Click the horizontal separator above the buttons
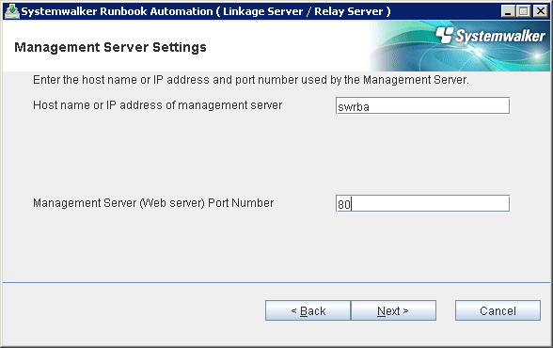Viewport: 553px width, 348px height. pyautogui.click(x=276, y=282)
